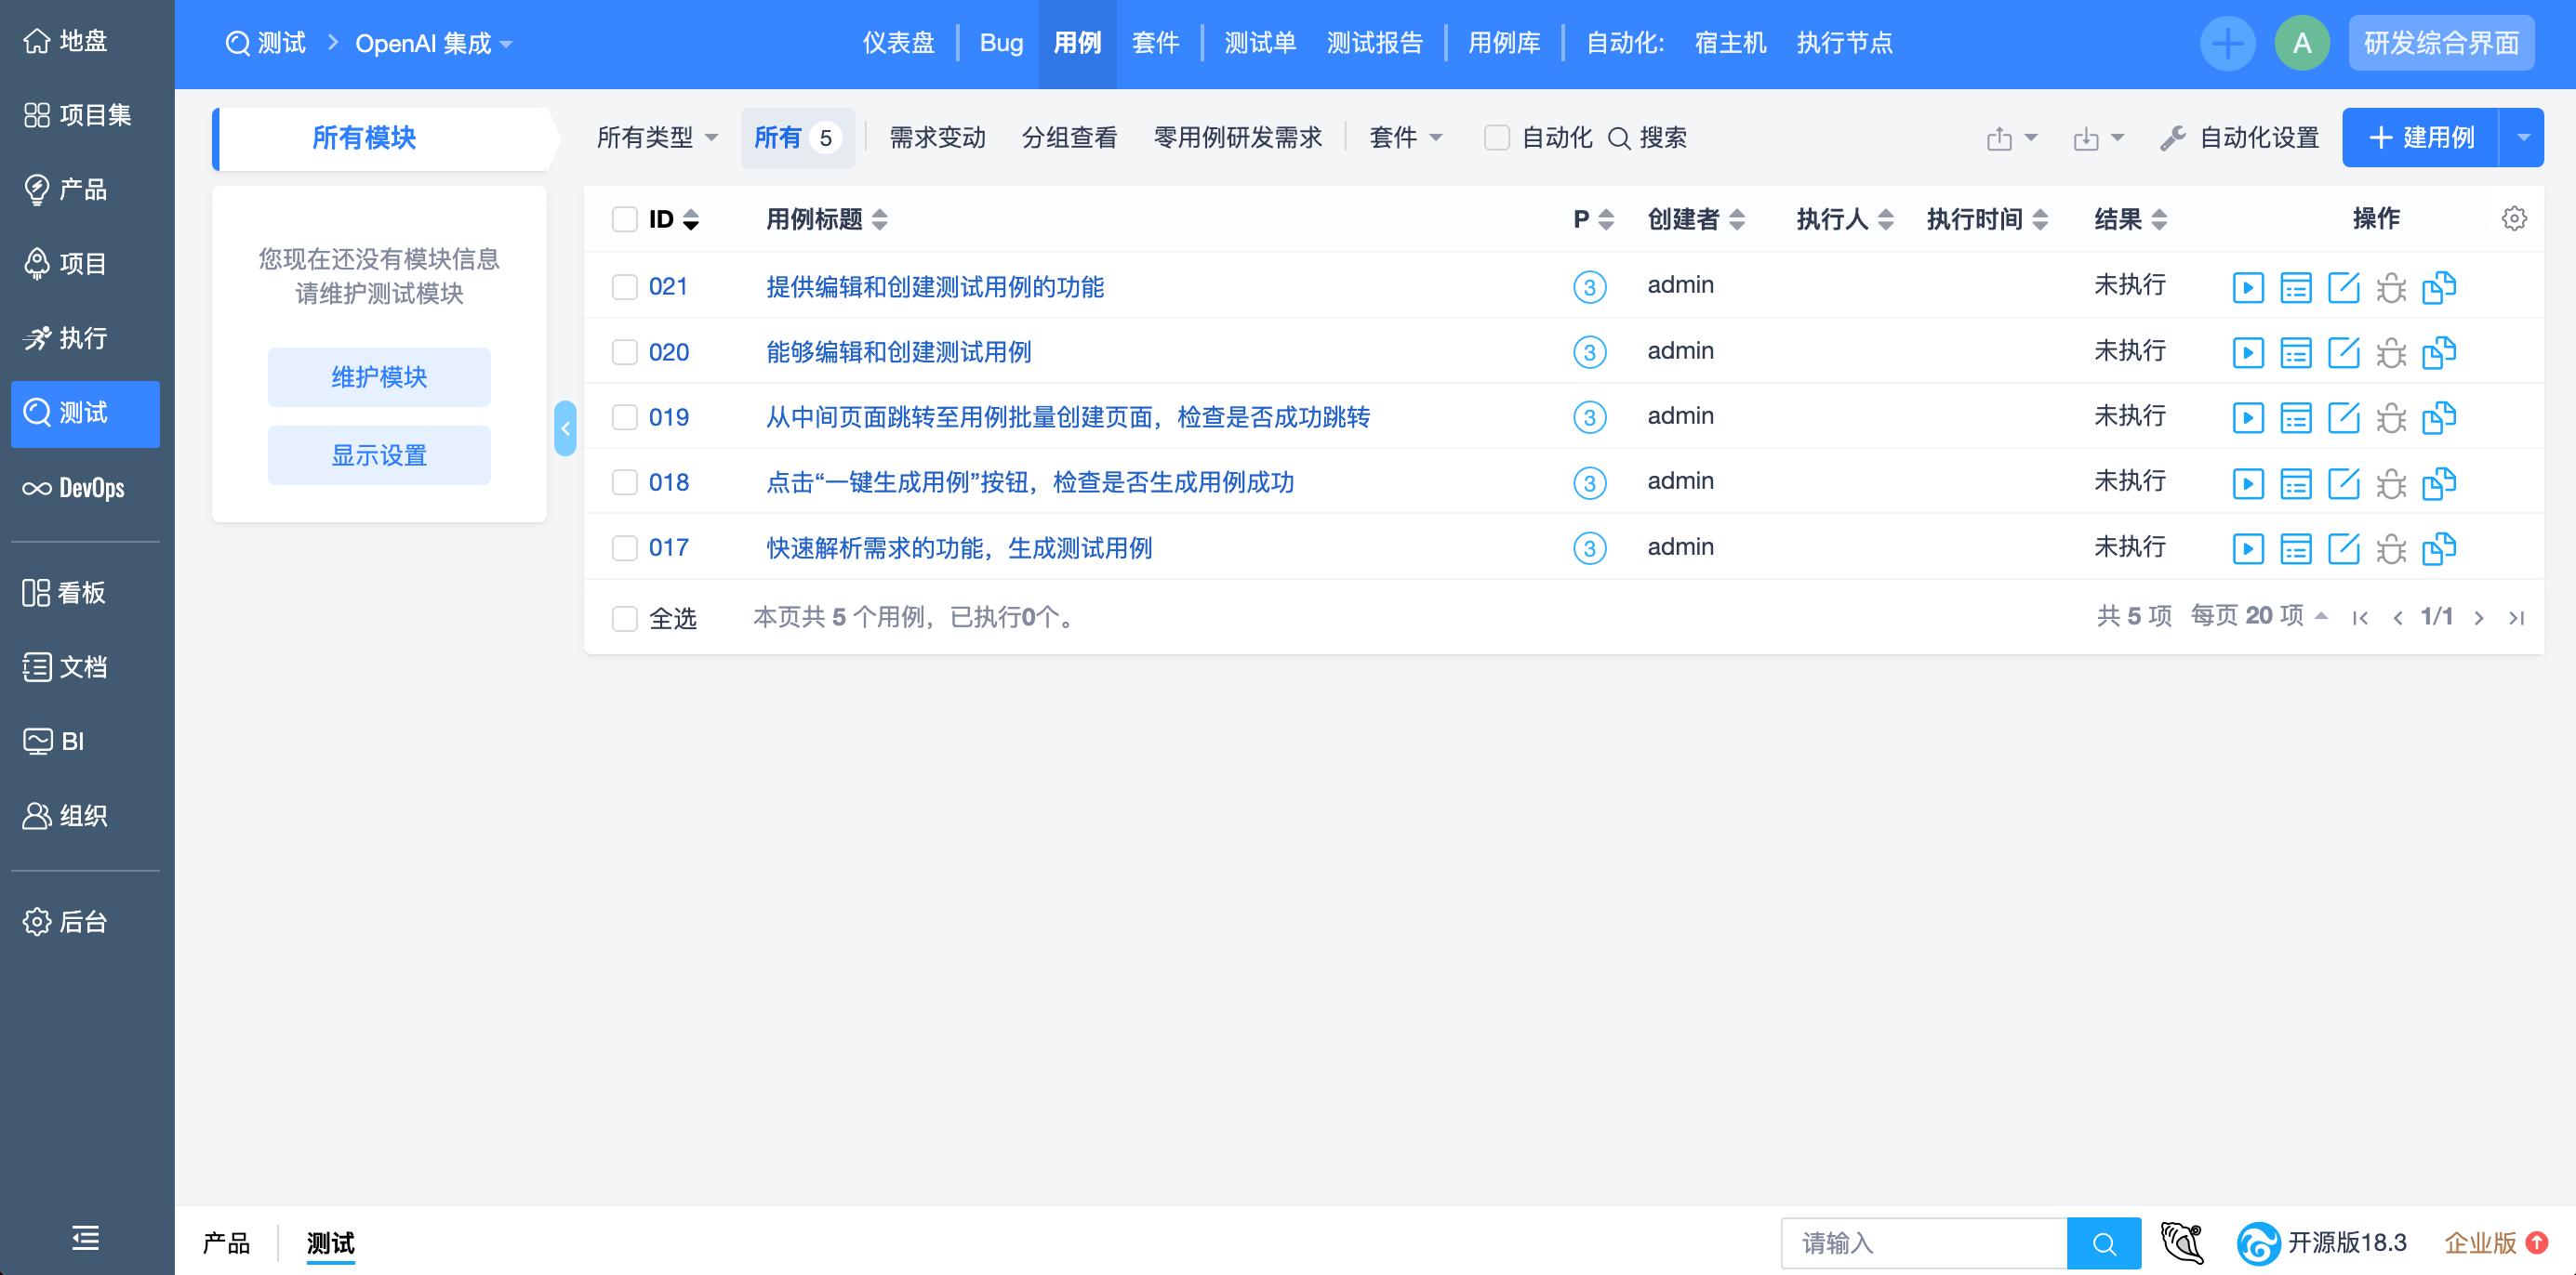
Task: Open the 测试报告 tab
Action: pos(1374,43)
